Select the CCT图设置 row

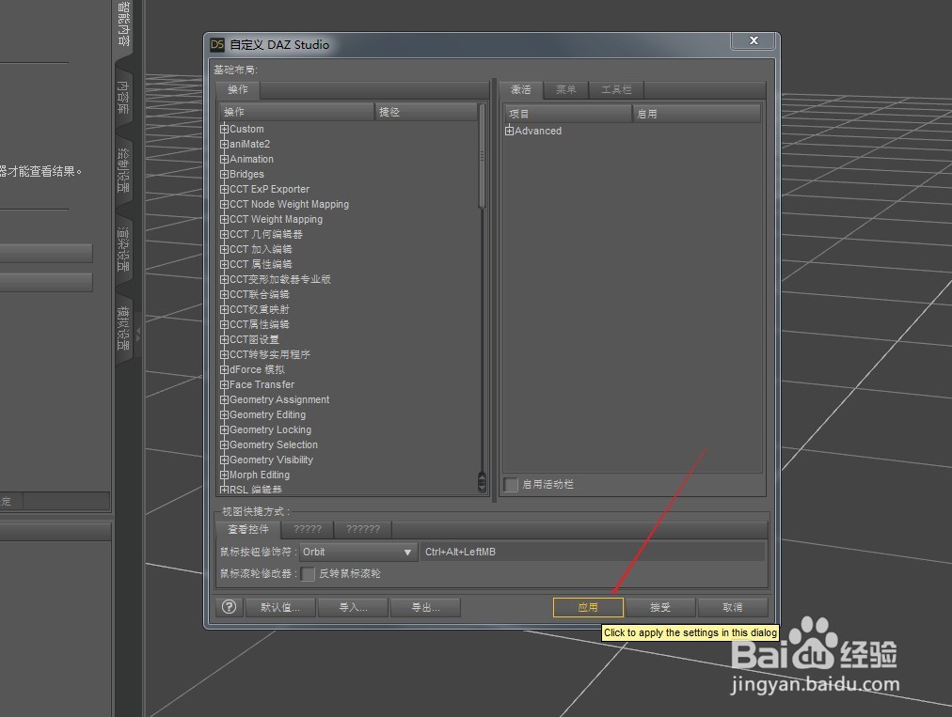254,339
